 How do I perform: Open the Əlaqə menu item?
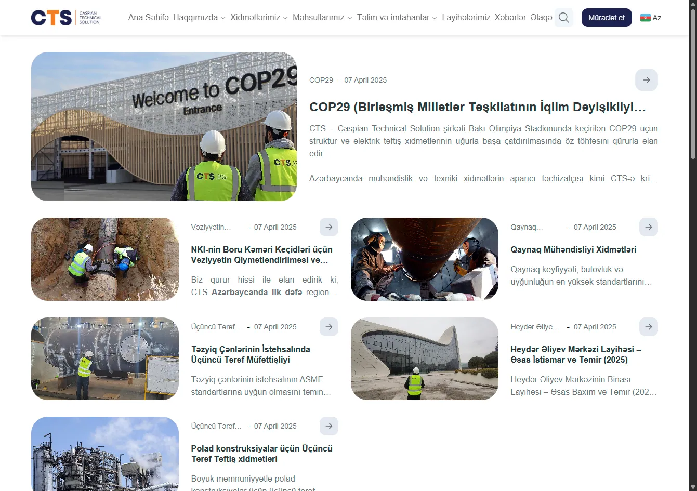[x=541, y=18]
